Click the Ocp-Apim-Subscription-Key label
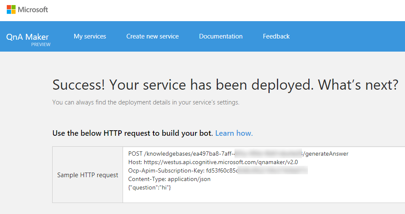This screenshot has height=214, width=405. pos(166,170)
